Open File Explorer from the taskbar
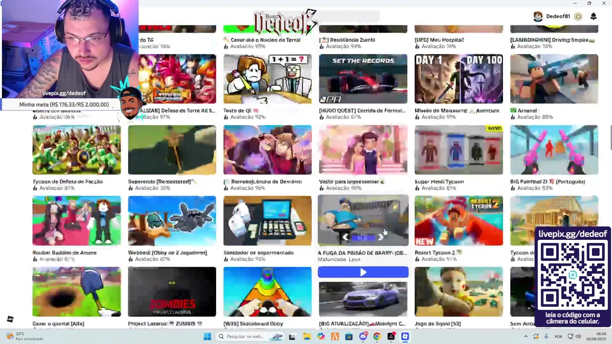The width and height of the screenshot is (612, 344). pyautogui.click(x=306, y=336)
